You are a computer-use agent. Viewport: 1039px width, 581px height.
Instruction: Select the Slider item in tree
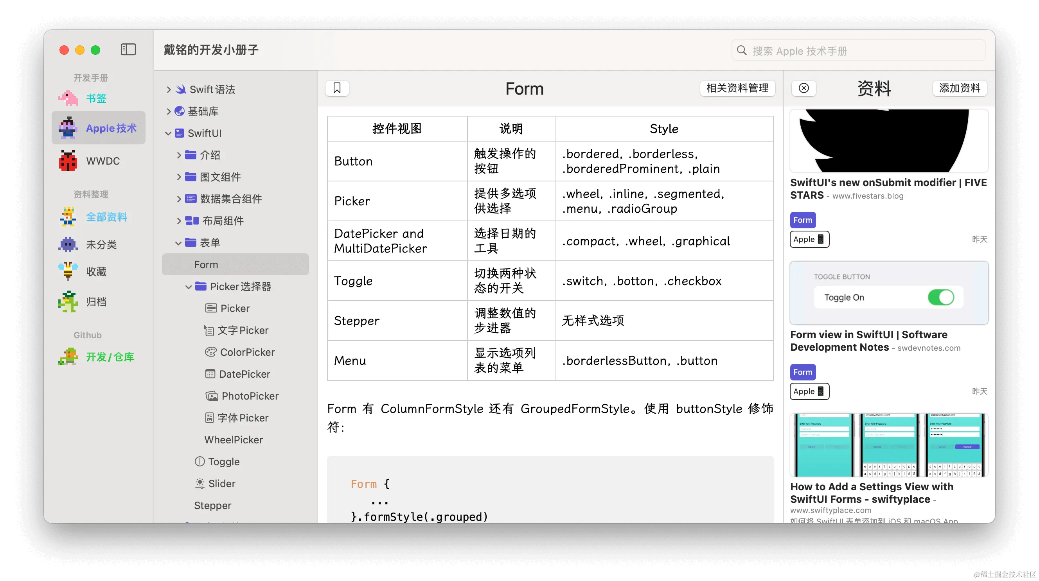pyautogui.click(x=221, y=483)
